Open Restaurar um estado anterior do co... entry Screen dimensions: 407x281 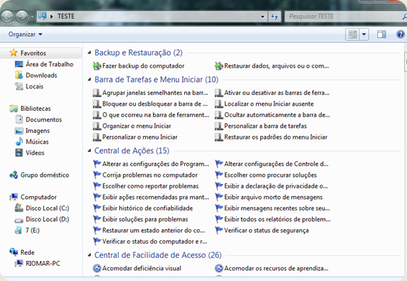click(x=149, y=231)
